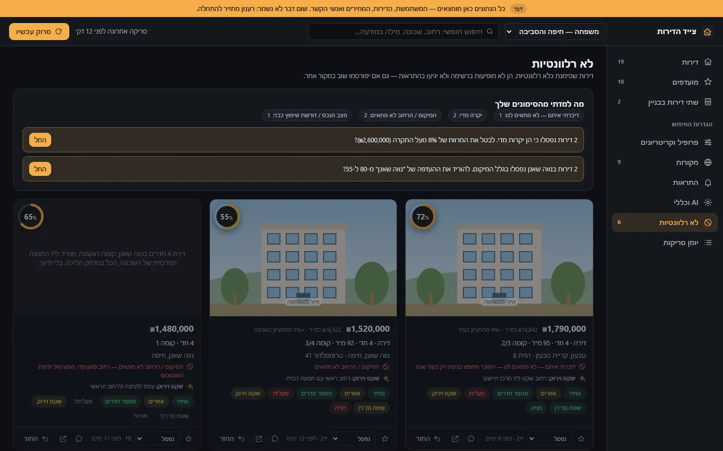
Task: Restore the ₪1,520,000 apartment with החזר
Action: pos(231,438)
